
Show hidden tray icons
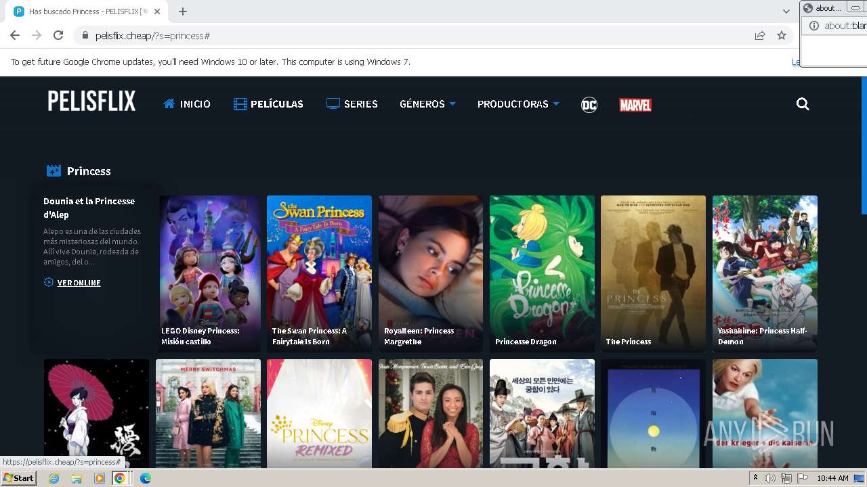[755, 478]
